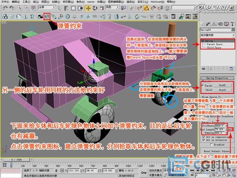
Task: Activate the Select and Scale tool
Action: pos(102,8)
